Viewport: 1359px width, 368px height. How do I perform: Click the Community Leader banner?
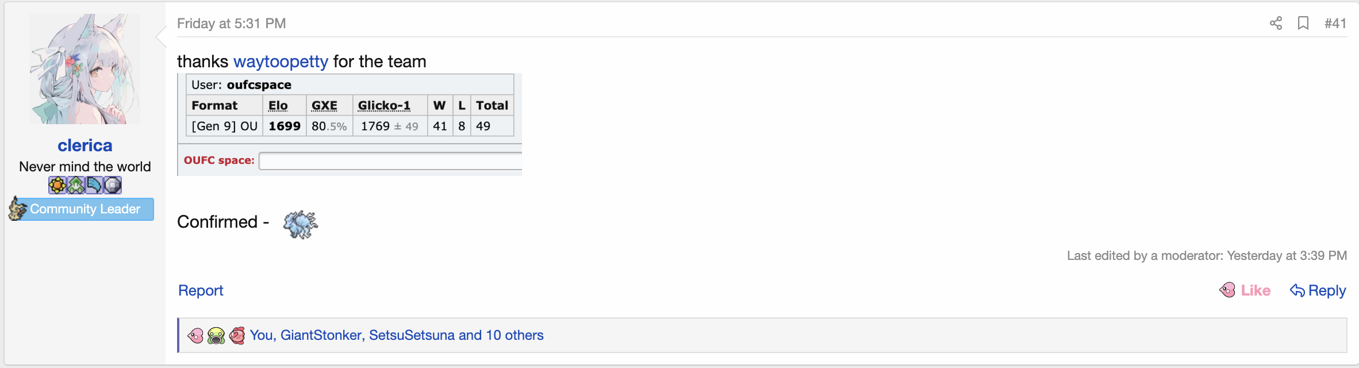coord(85,209)
